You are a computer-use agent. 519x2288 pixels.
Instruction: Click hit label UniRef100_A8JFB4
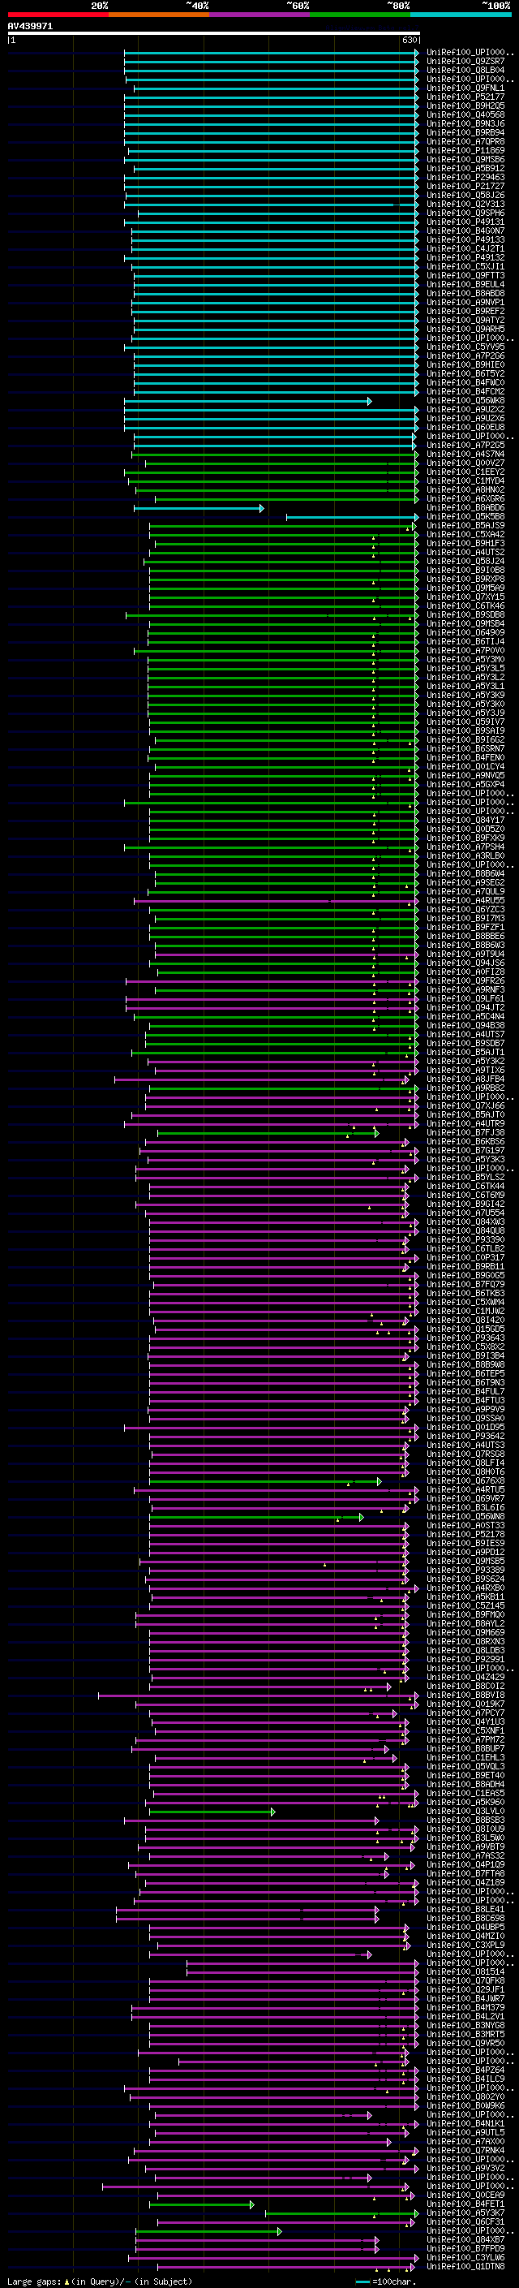coord(465,1079)
